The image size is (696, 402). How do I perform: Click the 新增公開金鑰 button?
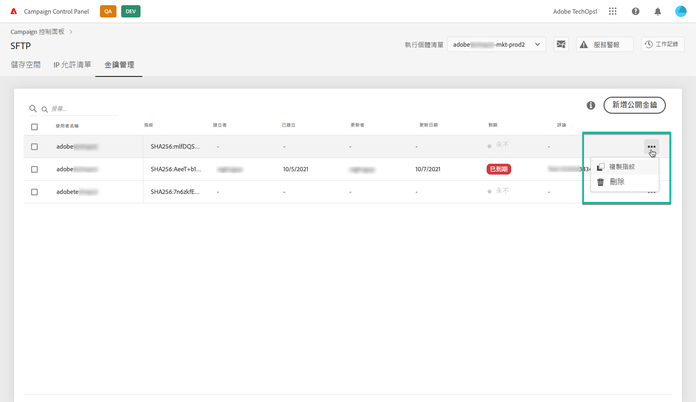pyautogui.click(x=635, y=105)
